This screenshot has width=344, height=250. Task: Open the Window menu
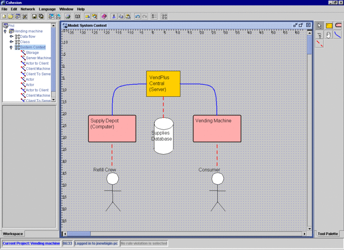click(x=66, y=9)
